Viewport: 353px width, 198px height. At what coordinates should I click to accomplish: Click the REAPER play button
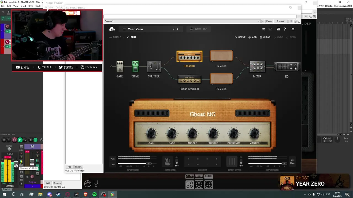pyautogui.click(x=20, y=140)
